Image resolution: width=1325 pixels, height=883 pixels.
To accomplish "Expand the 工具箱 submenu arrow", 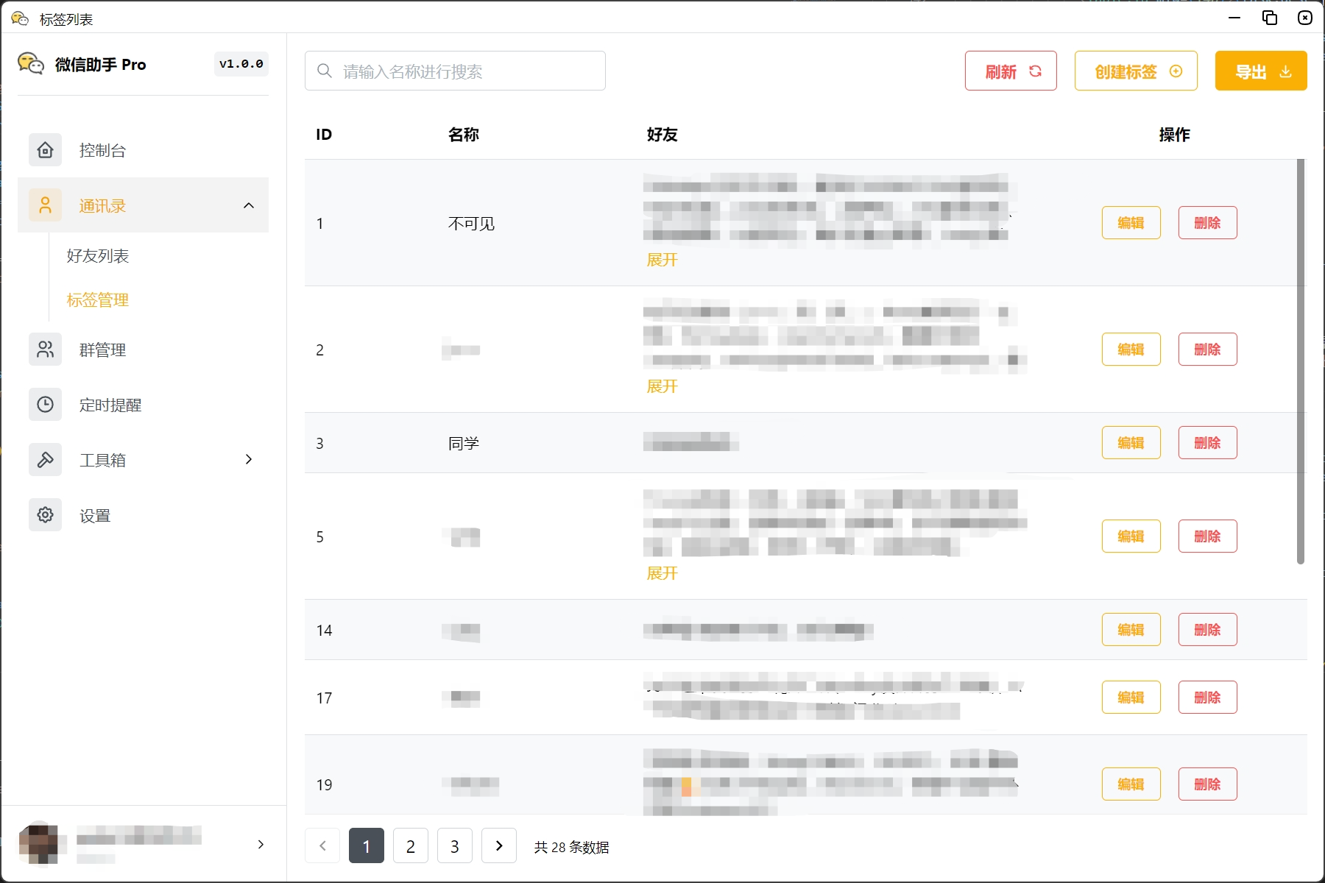I will pos(248,459).
